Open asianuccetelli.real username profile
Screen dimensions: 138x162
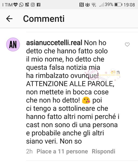point(54,43)
